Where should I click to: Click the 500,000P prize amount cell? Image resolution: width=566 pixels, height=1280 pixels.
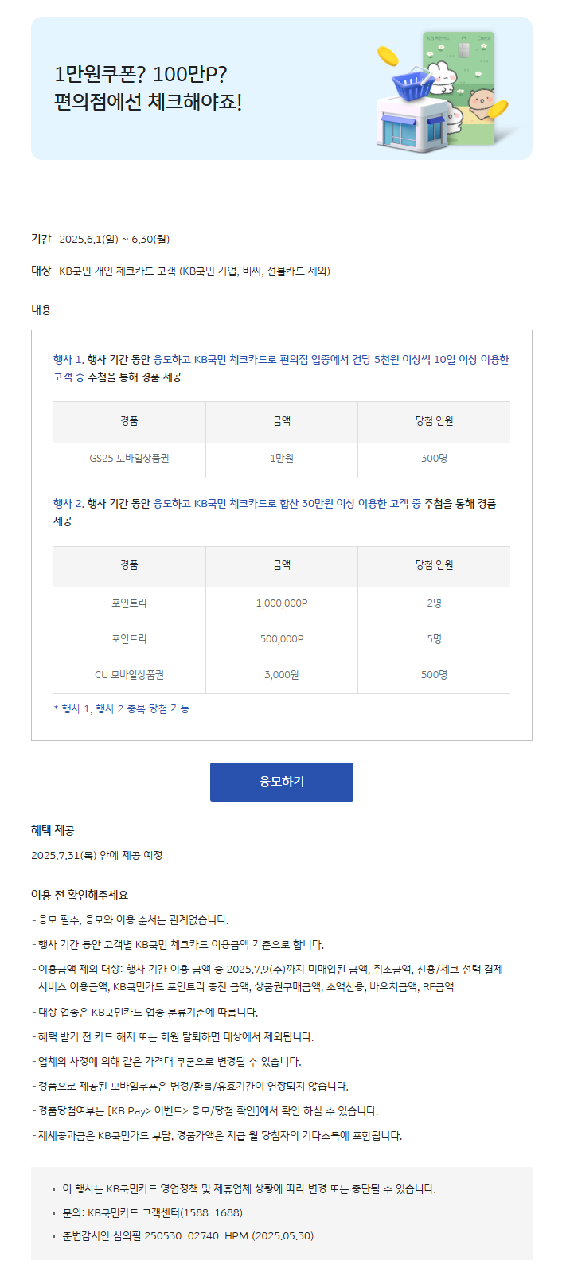(282, 639)
